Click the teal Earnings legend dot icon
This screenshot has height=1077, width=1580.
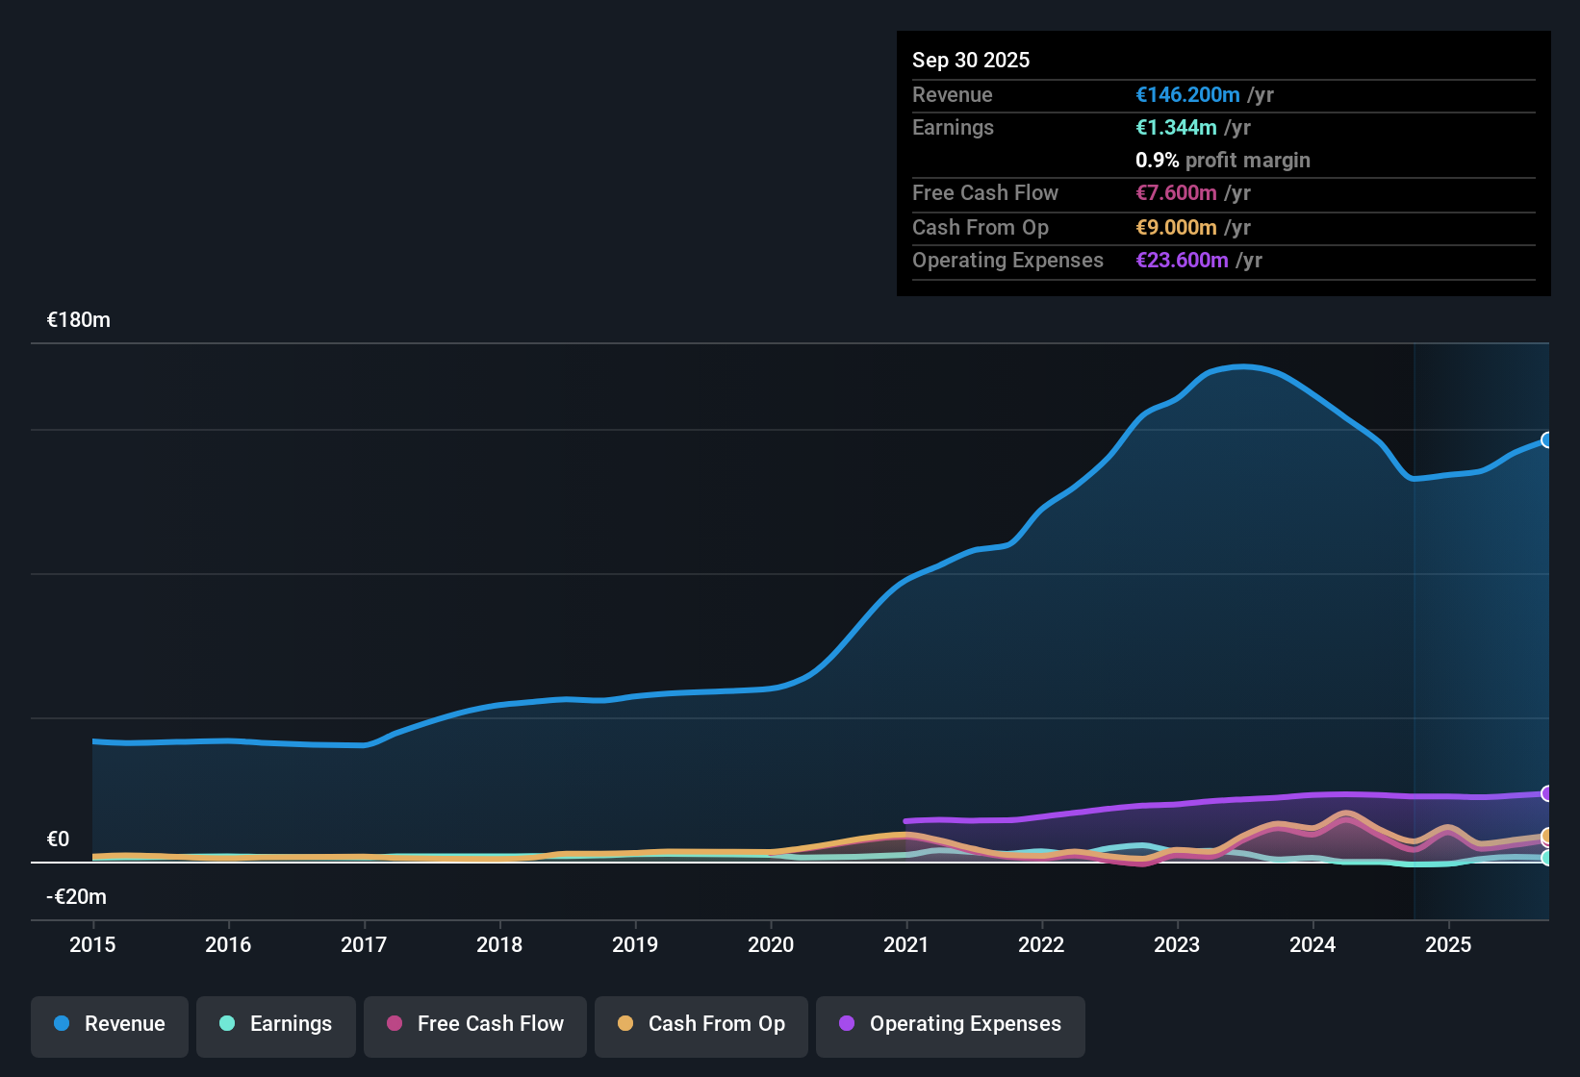[227, 1024]
